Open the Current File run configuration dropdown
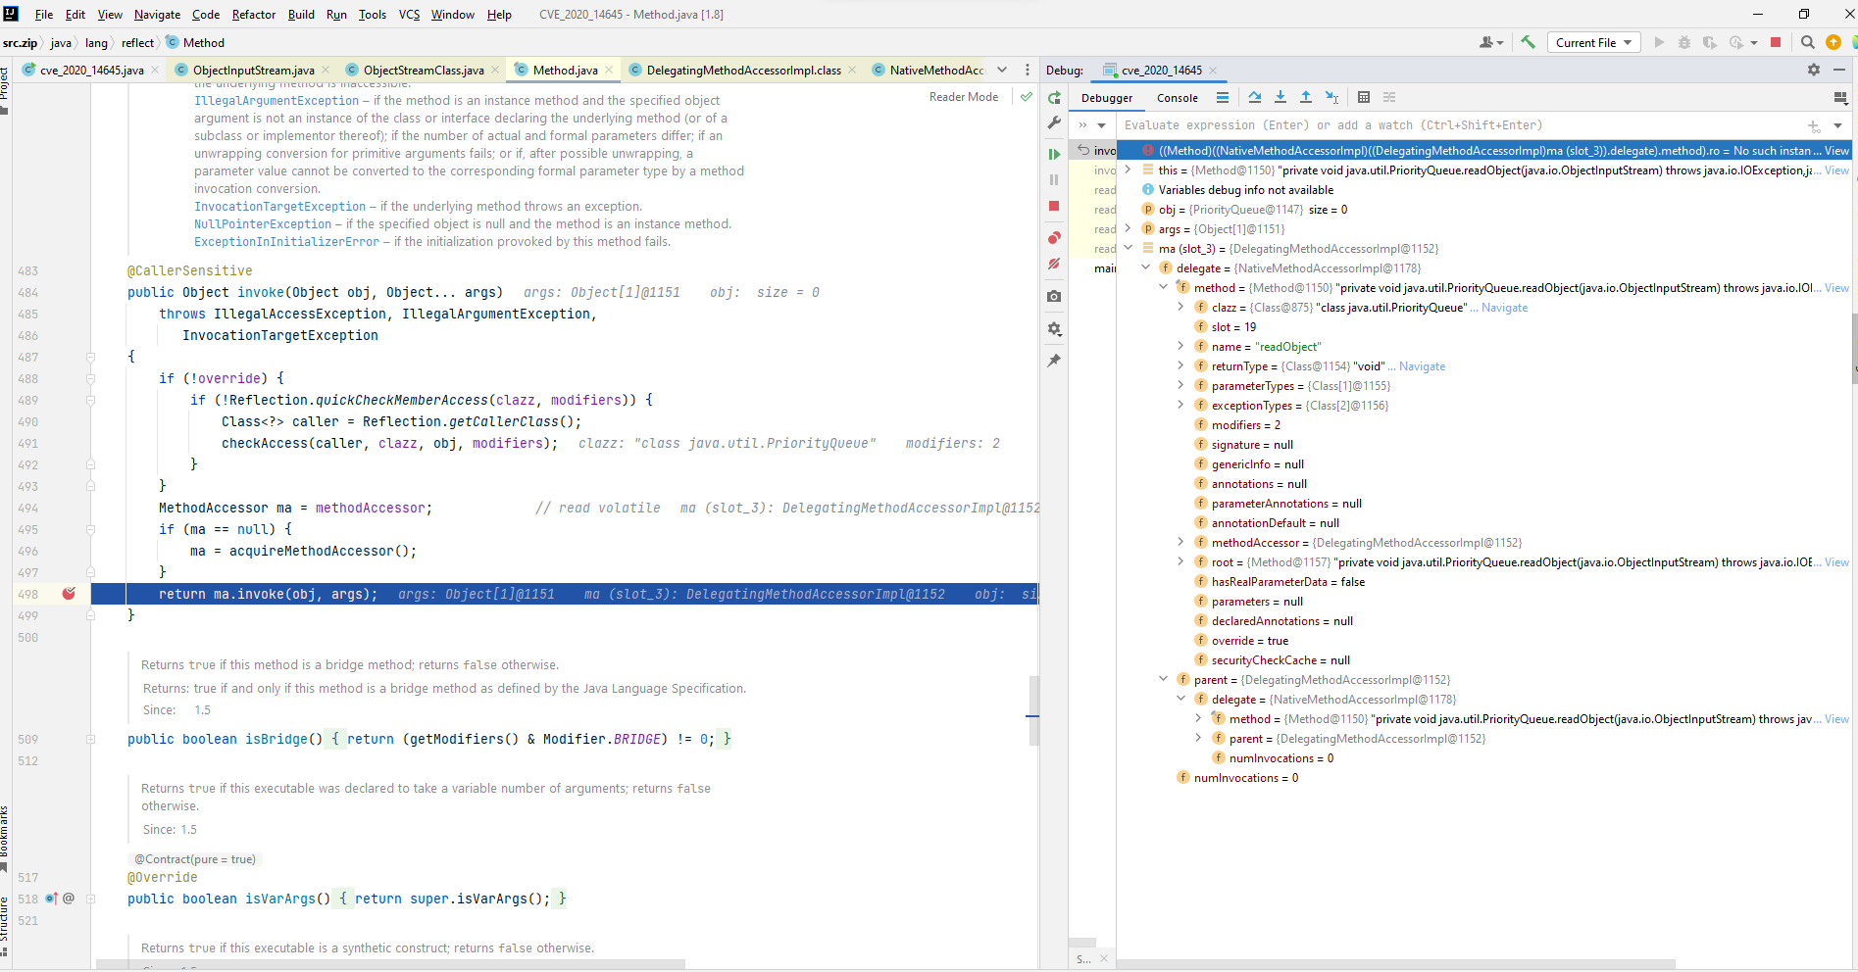 pos(1594,42)
